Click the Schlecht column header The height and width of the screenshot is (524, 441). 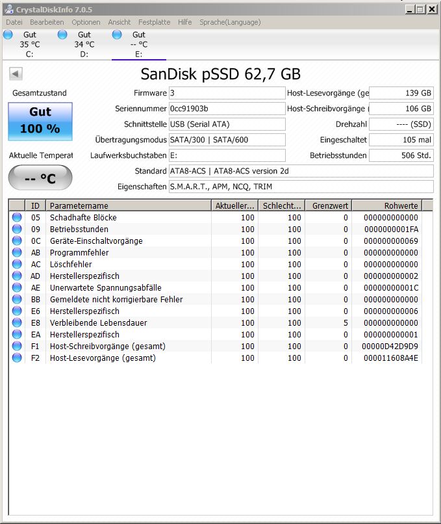282,205
